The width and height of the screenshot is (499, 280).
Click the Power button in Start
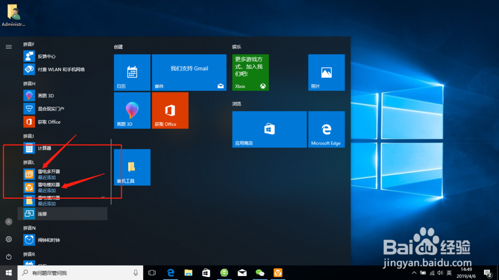[8, 257]
